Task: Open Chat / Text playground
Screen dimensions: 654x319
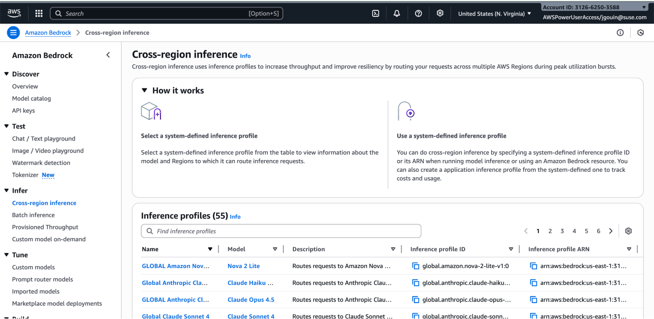Action: coord(44,138)
